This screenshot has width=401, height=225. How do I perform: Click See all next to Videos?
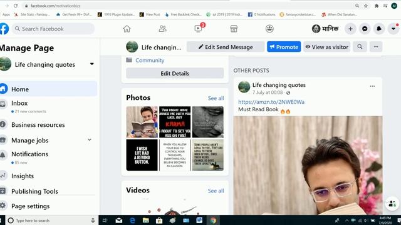216,191
